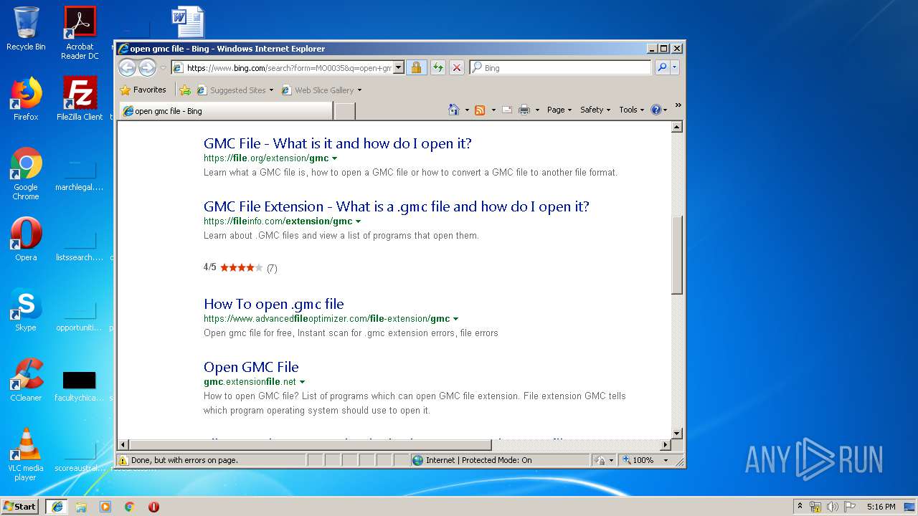Select the Acrobat Reader DC desktop icon
The width and height of the screenshot is (918, 516).
80,33
